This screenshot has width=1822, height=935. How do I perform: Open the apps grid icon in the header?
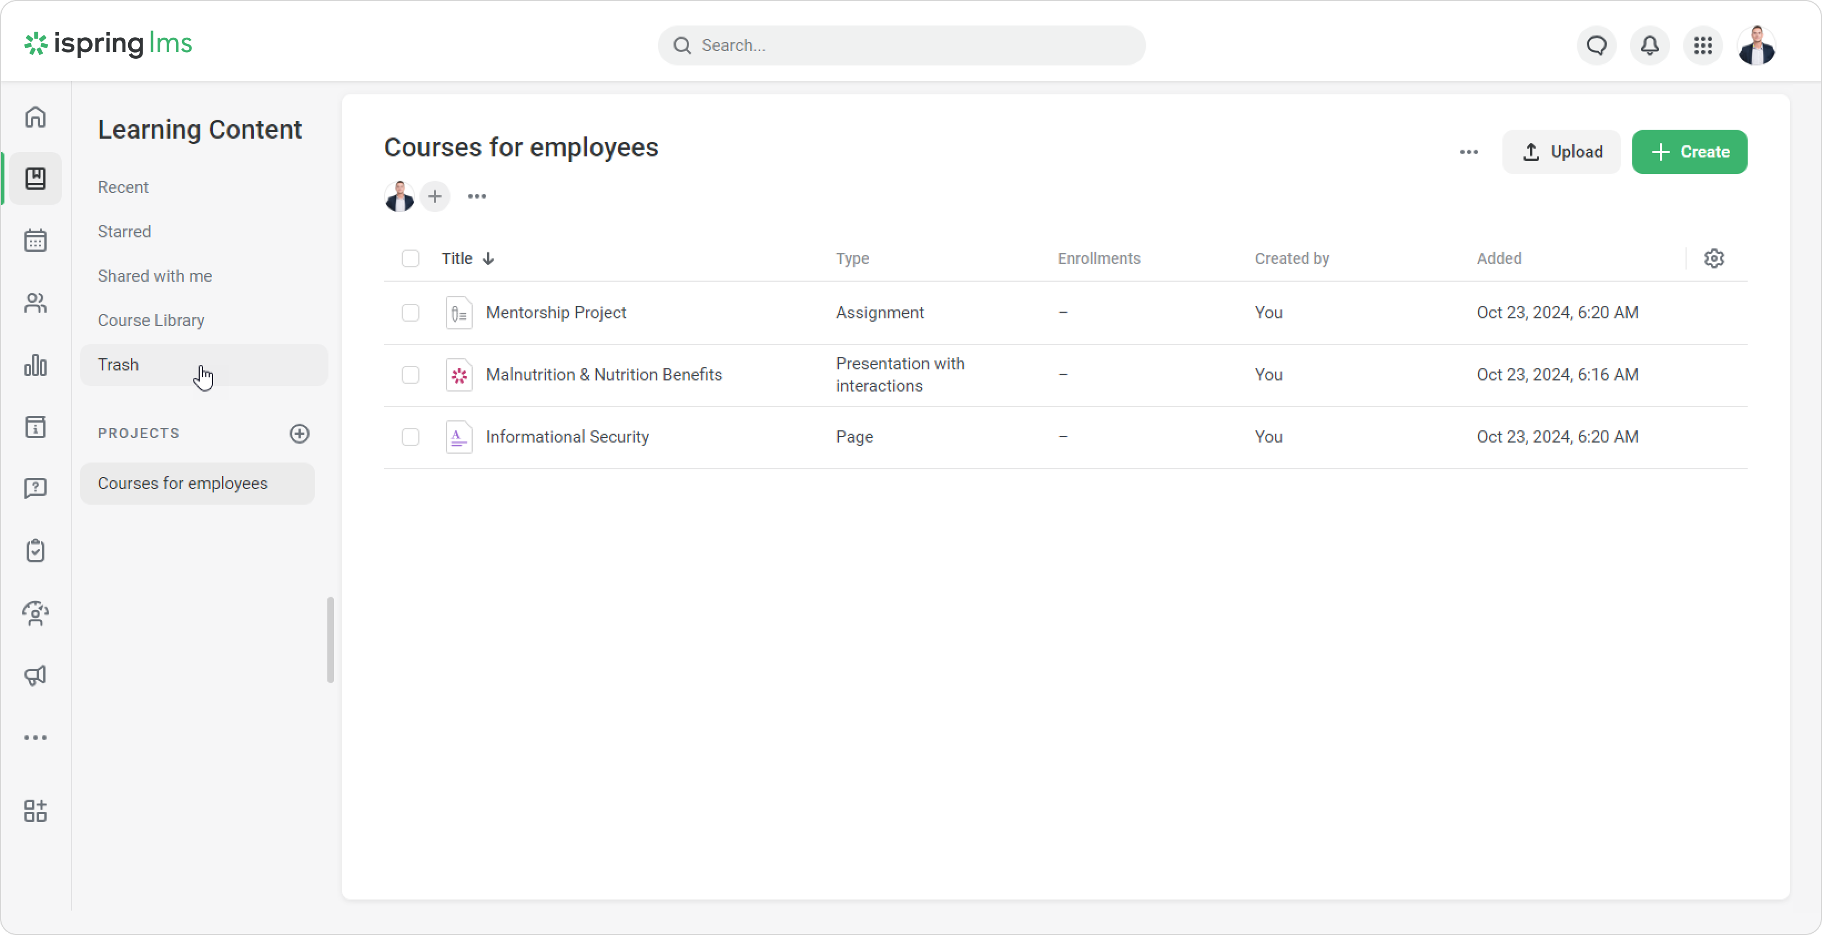(1703, 46)
